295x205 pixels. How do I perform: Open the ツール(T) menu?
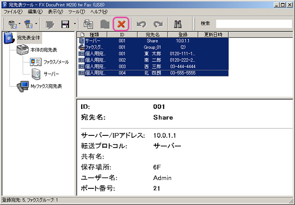(x=77, y=11)
